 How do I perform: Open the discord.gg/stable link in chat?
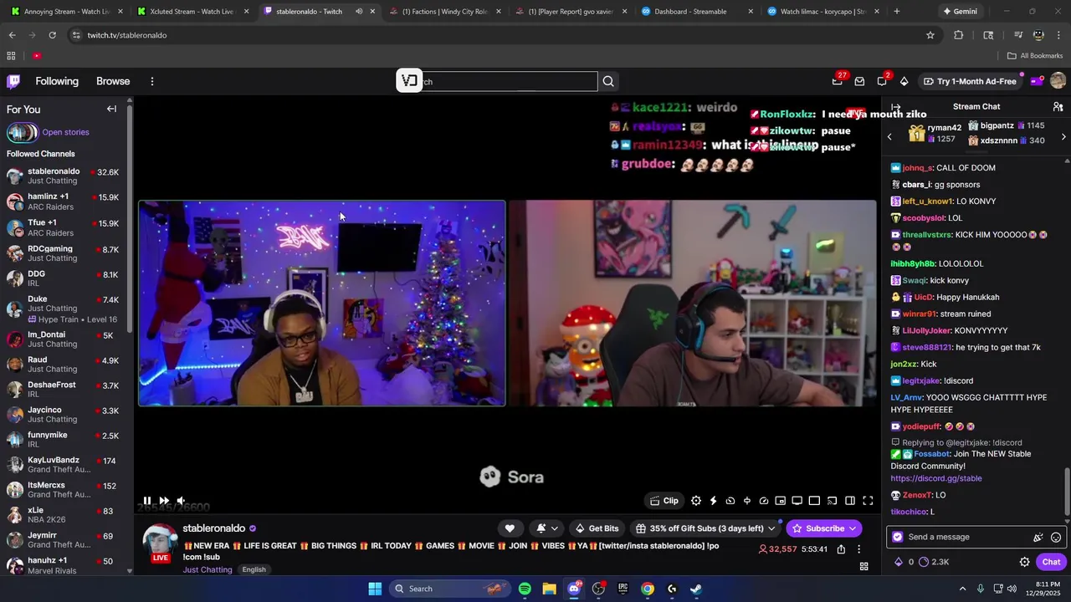[x=936, y=478]
